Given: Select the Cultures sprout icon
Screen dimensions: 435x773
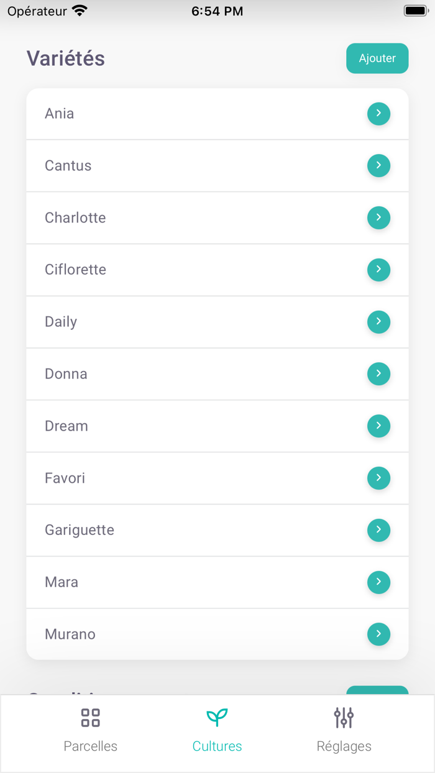Looking at the screenshot, I should 217,718.
